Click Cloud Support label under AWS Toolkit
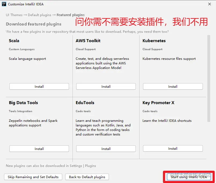This screenshot has width=216, height=183. tap(86, 49)
